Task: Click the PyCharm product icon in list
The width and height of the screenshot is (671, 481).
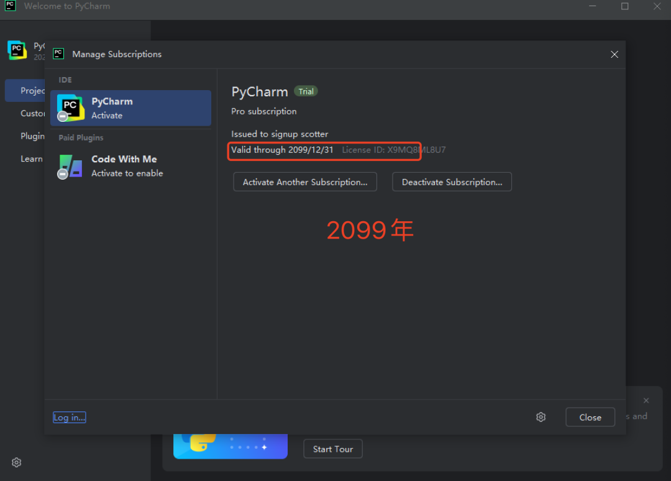Action: click(x=70, y=108)
